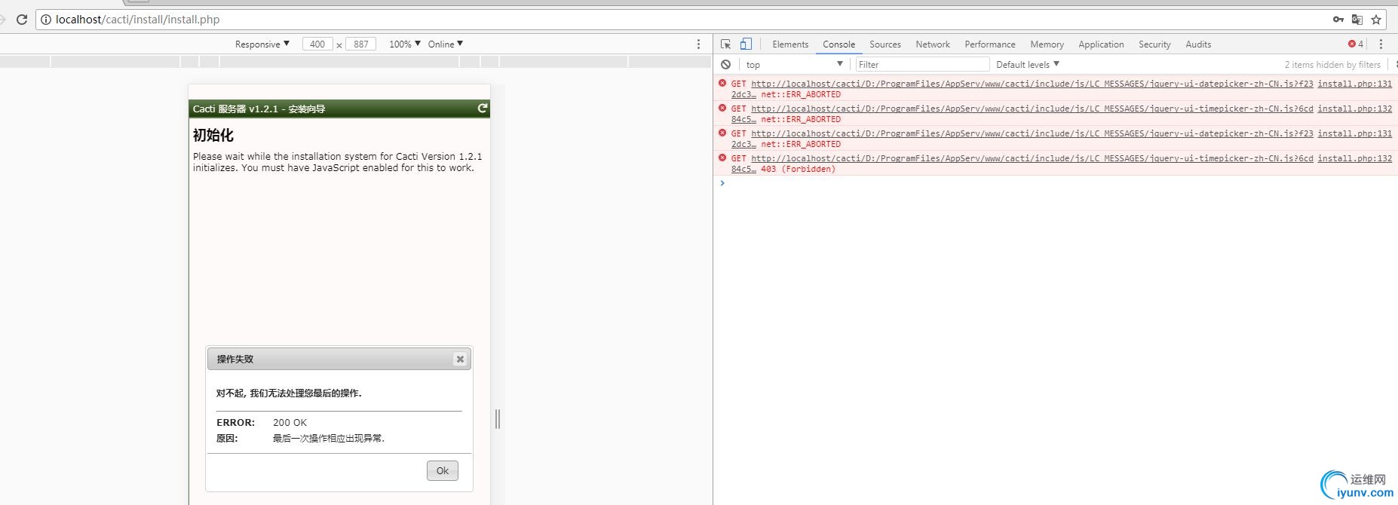Image resolution: width=1398 pixels, height=505 pixels.
Task: Click '2 items hidden by filters' text
Action: click(1332, 65)
